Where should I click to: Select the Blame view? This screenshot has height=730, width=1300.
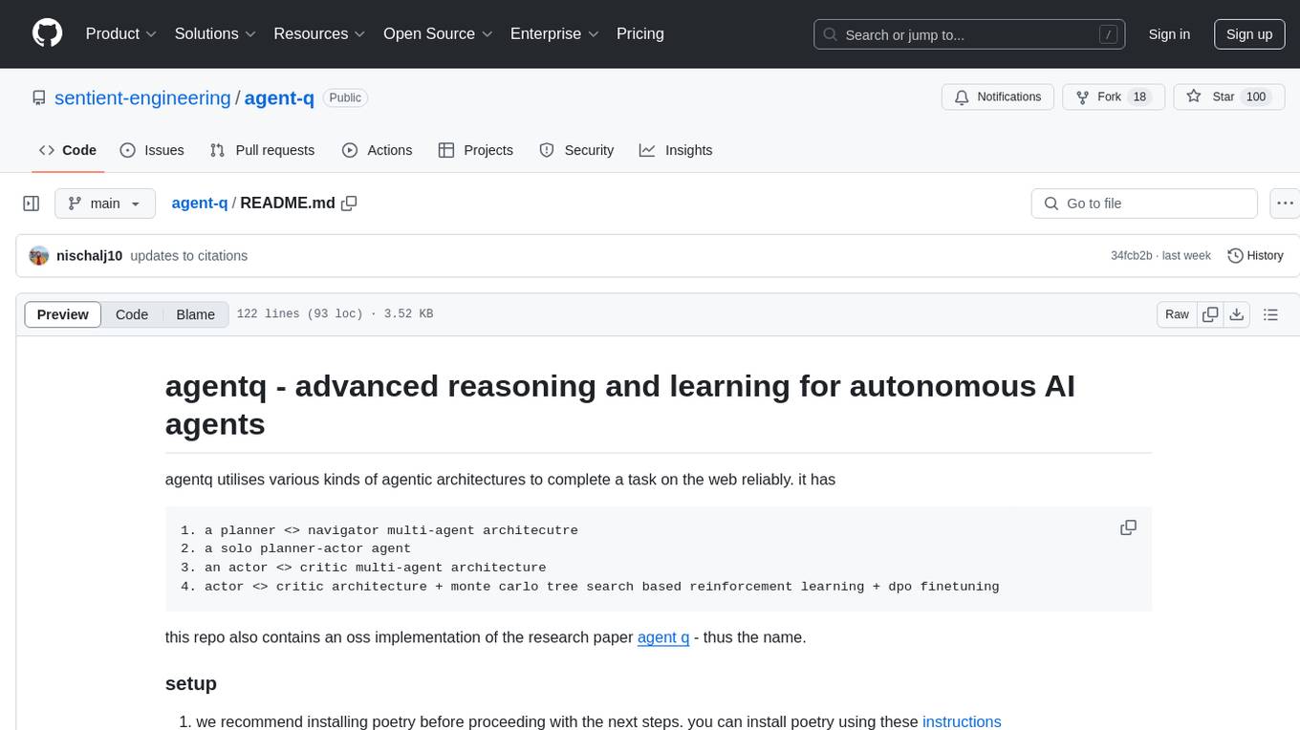(196, 314)
